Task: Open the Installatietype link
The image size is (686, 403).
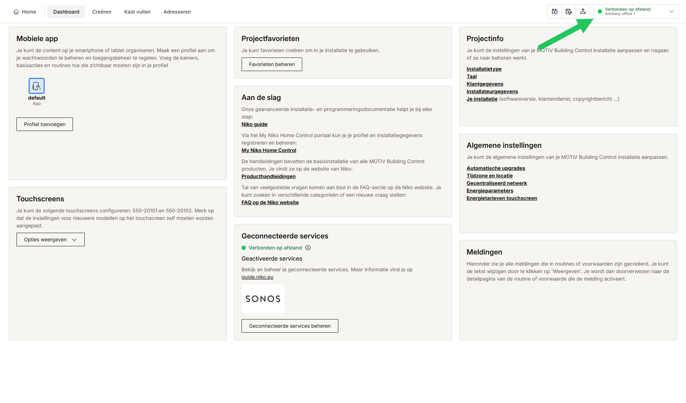Action: [x=484, y=69]
